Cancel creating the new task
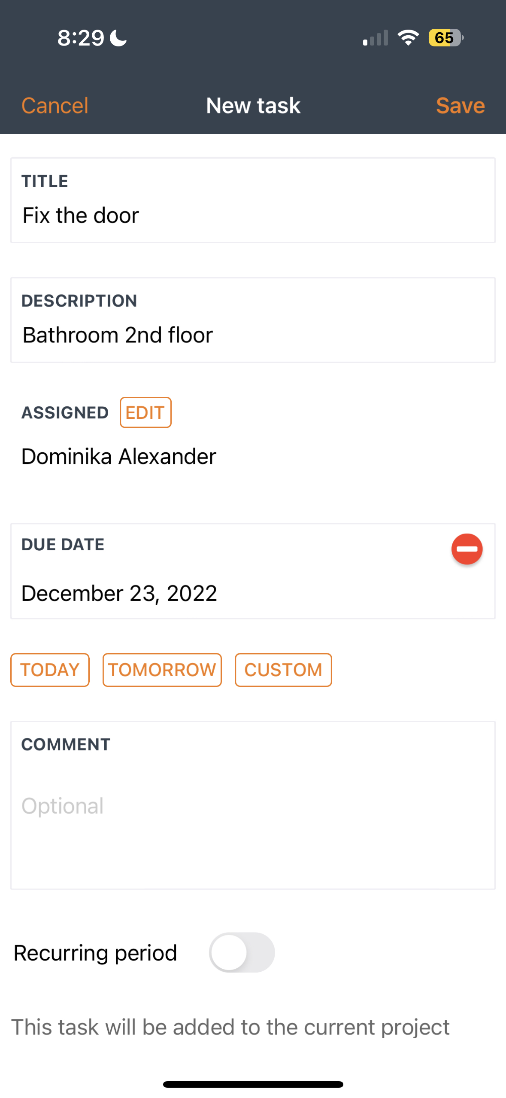The height and width of the screenshot is (1098, 506). pos(55,106)
